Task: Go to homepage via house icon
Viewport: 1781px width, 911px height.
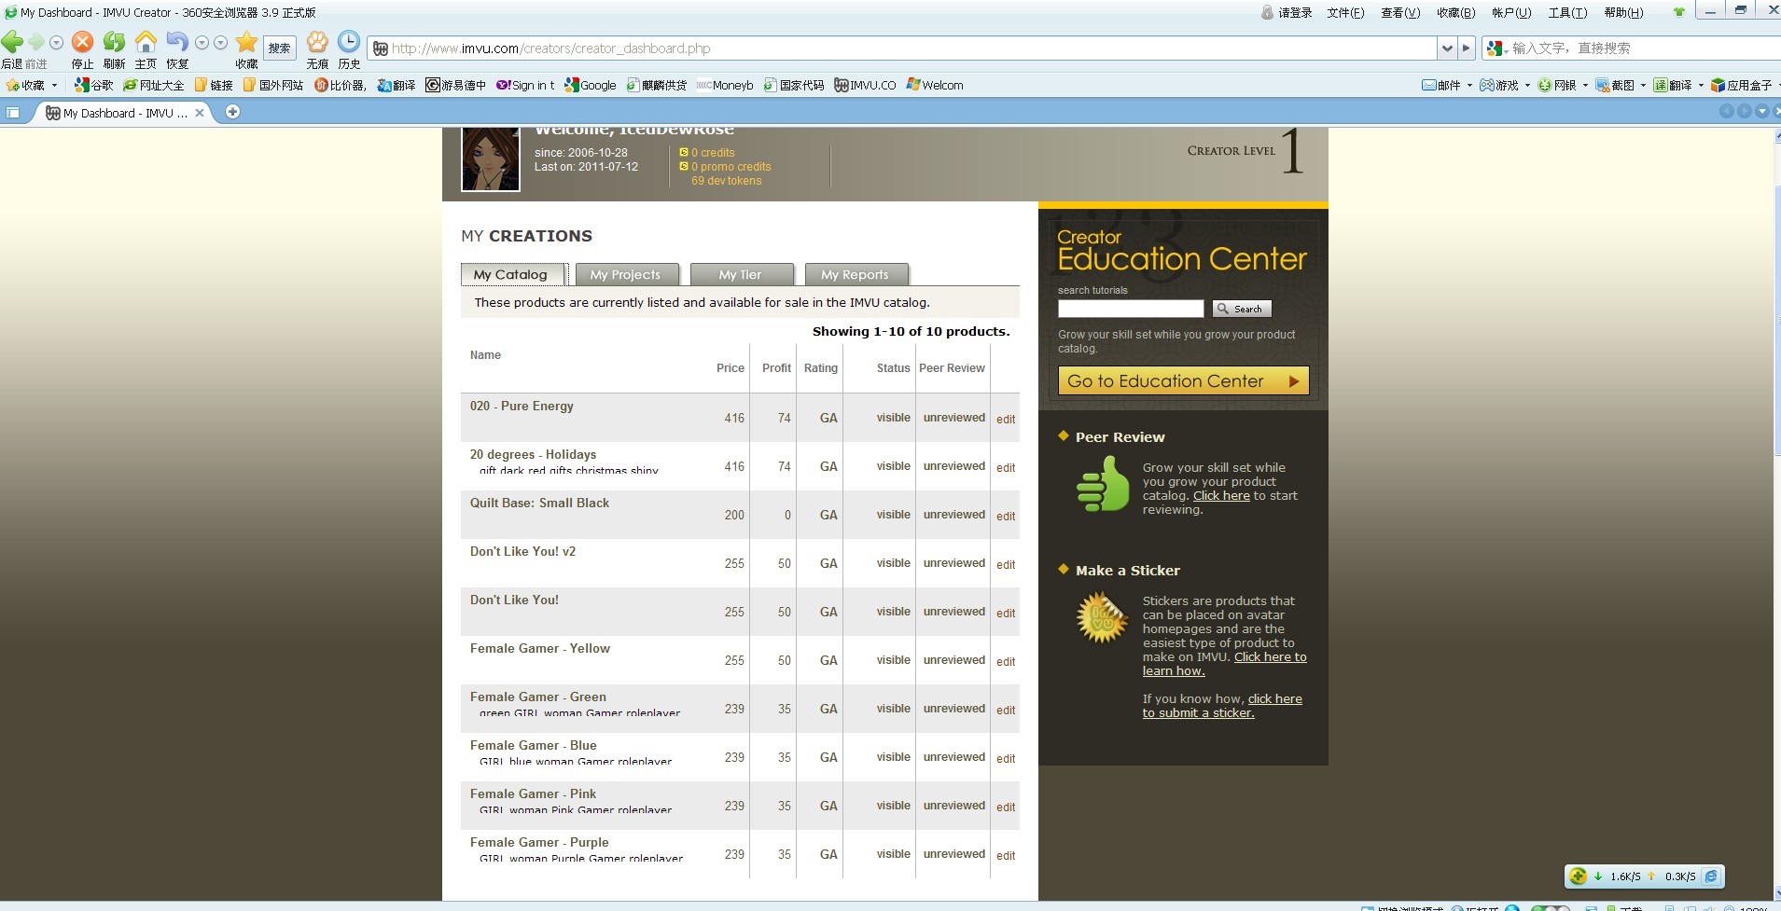Action: (146, 42)
